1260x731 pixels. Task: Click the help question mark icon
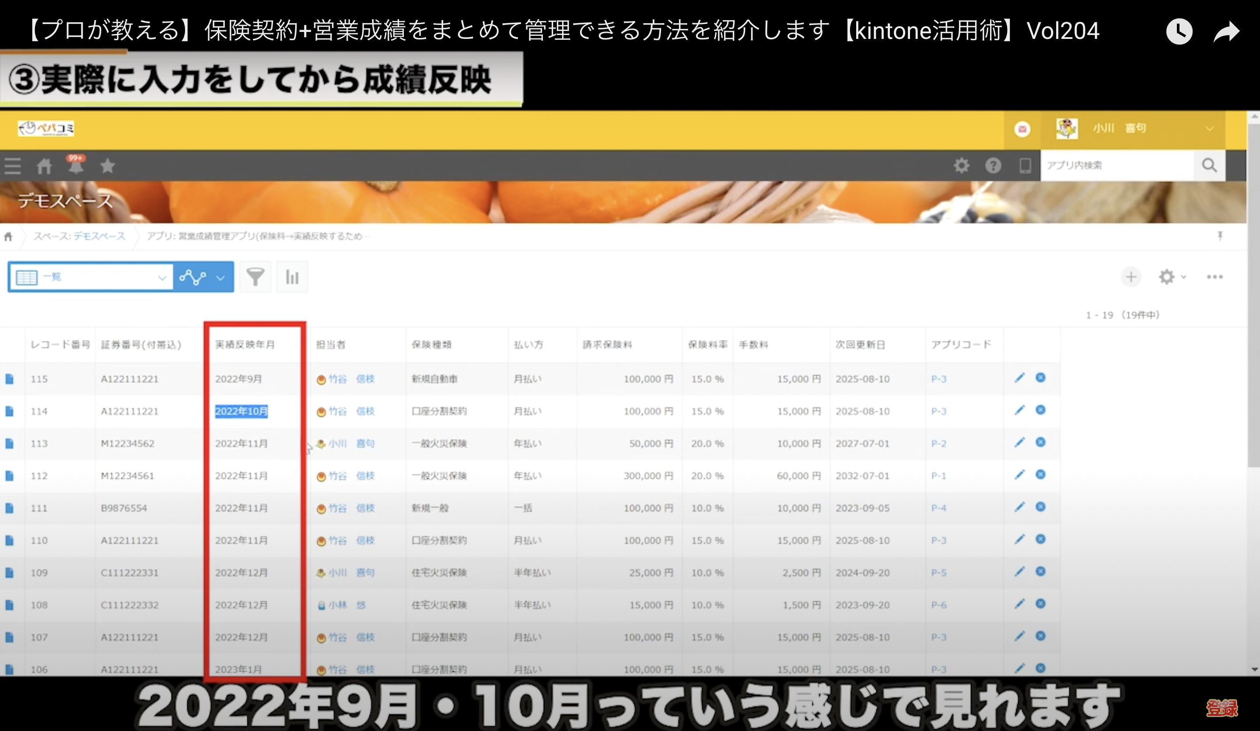click(x=993, y=165)
